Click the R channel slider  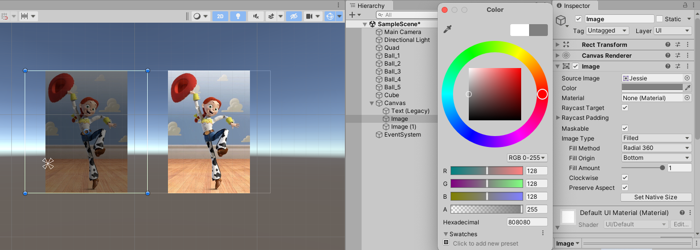[487, 171]
